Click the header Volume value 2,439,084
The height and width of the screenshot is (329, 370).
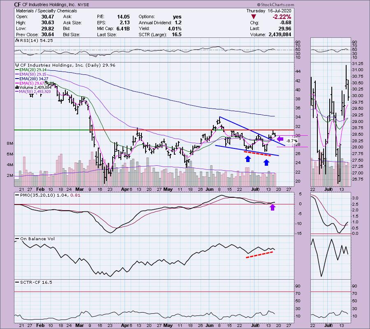(280, 35)
